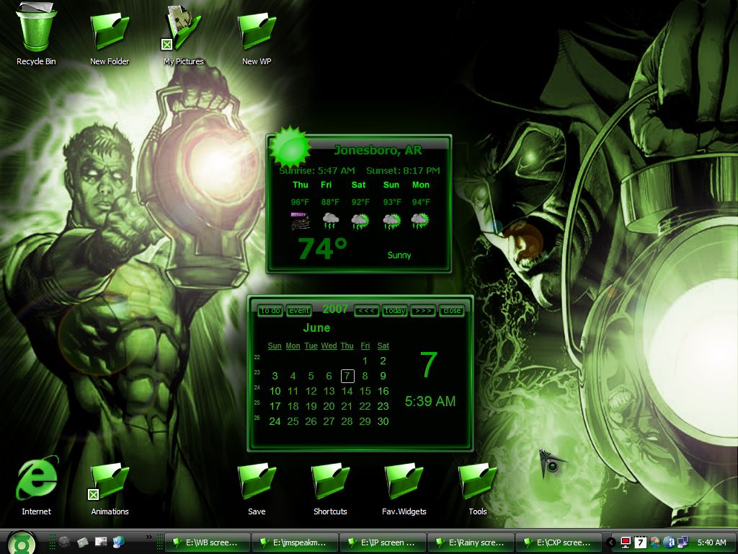Jump to 'today' in calendar widget
The width and height of the screenshot is (738, 554).
point(395,310)
